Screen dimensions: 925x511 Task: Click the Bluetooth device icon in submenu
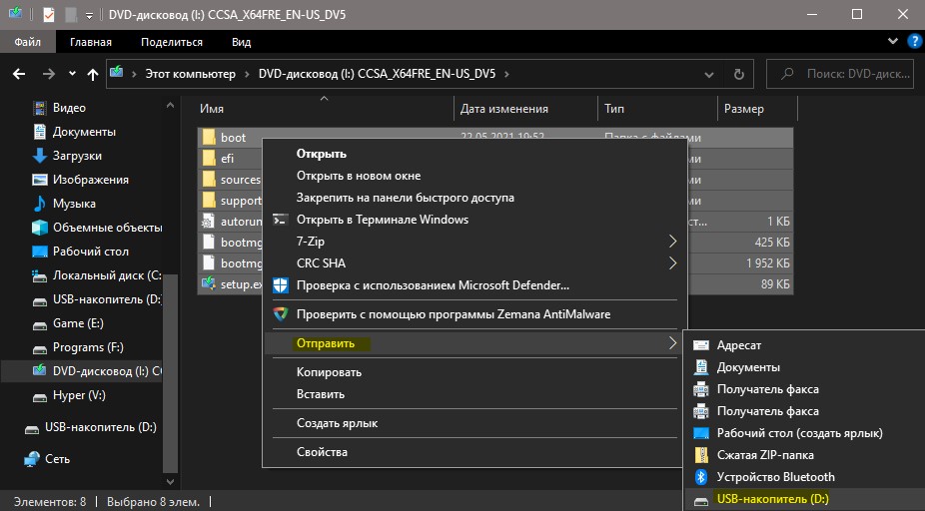point(701,477)
